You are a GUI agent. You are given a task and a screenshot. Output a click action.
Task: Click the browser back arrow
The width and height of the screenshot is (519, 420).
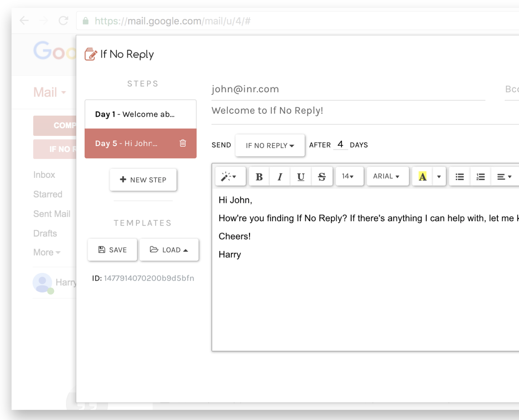coord(24,21)
